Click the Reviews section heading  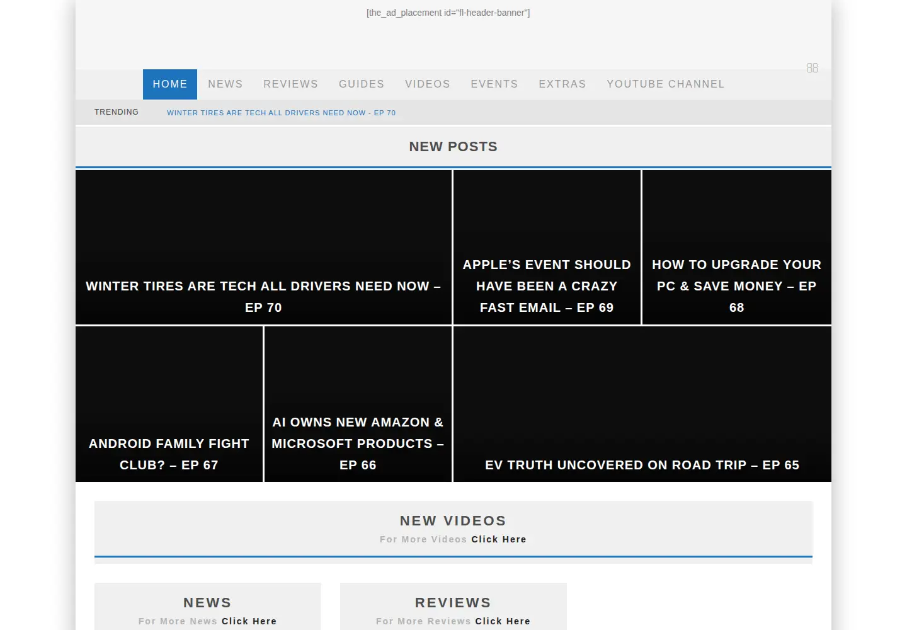click(x=453, y=603)
